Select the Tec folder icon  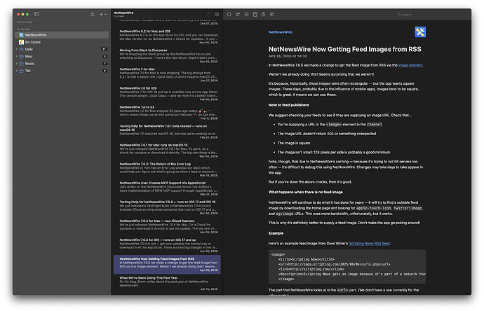click(21, 71)
